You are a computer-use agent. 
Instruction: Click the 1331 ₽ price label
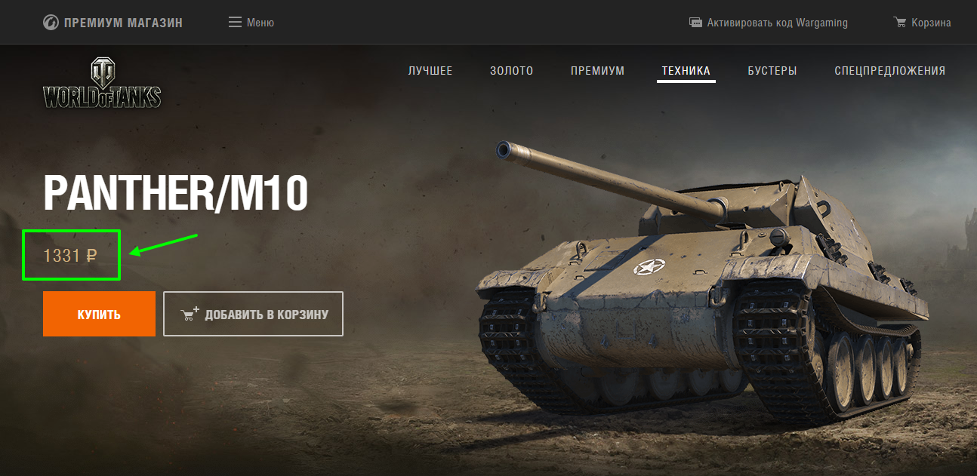70,256
